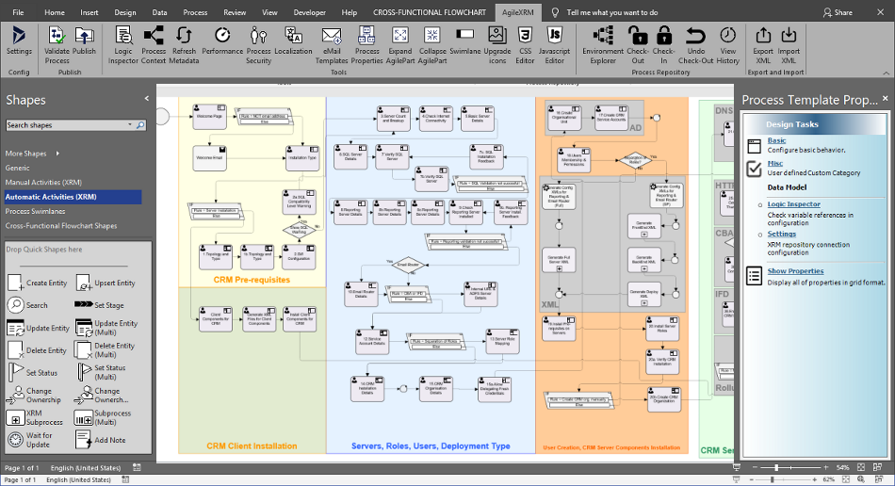The image size is (895, 486).
Task: Click the Tell me what you want to do box
Action: [x=611, y=12]
